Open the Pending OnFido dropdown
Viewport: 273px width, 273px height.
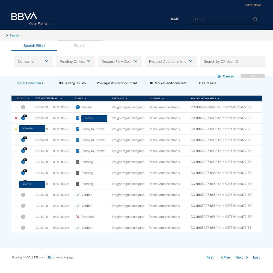(75, 61)
